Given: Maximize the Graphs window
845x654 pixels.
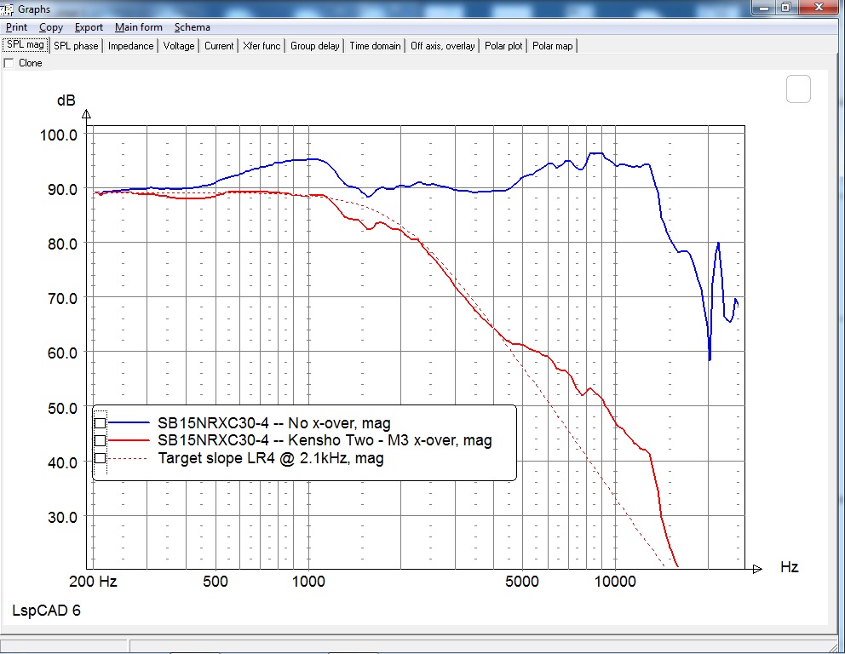Looking at the screenshot, I should click(786, 8).
